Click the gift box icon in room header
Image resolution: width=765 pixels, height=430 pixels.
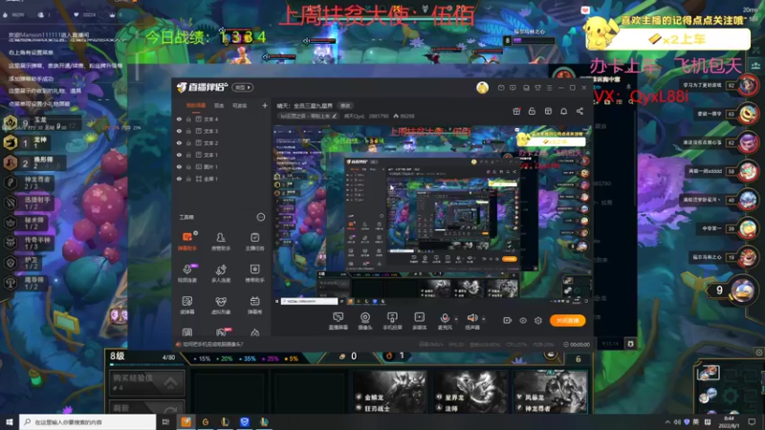(x=516, y=111)
